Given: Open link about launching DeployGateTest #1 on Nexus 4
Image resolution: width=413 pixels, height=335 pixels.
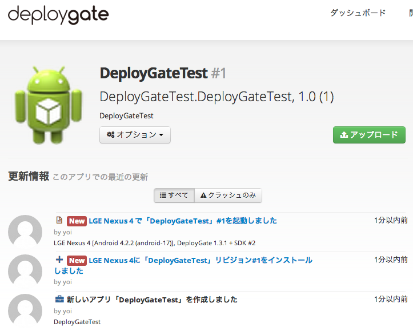Looking at the screenshot, I should tap(183, 221).
